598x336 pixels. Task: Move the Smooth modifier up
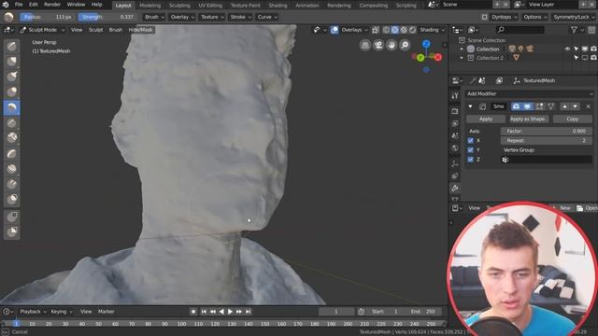tap(564, 106)
